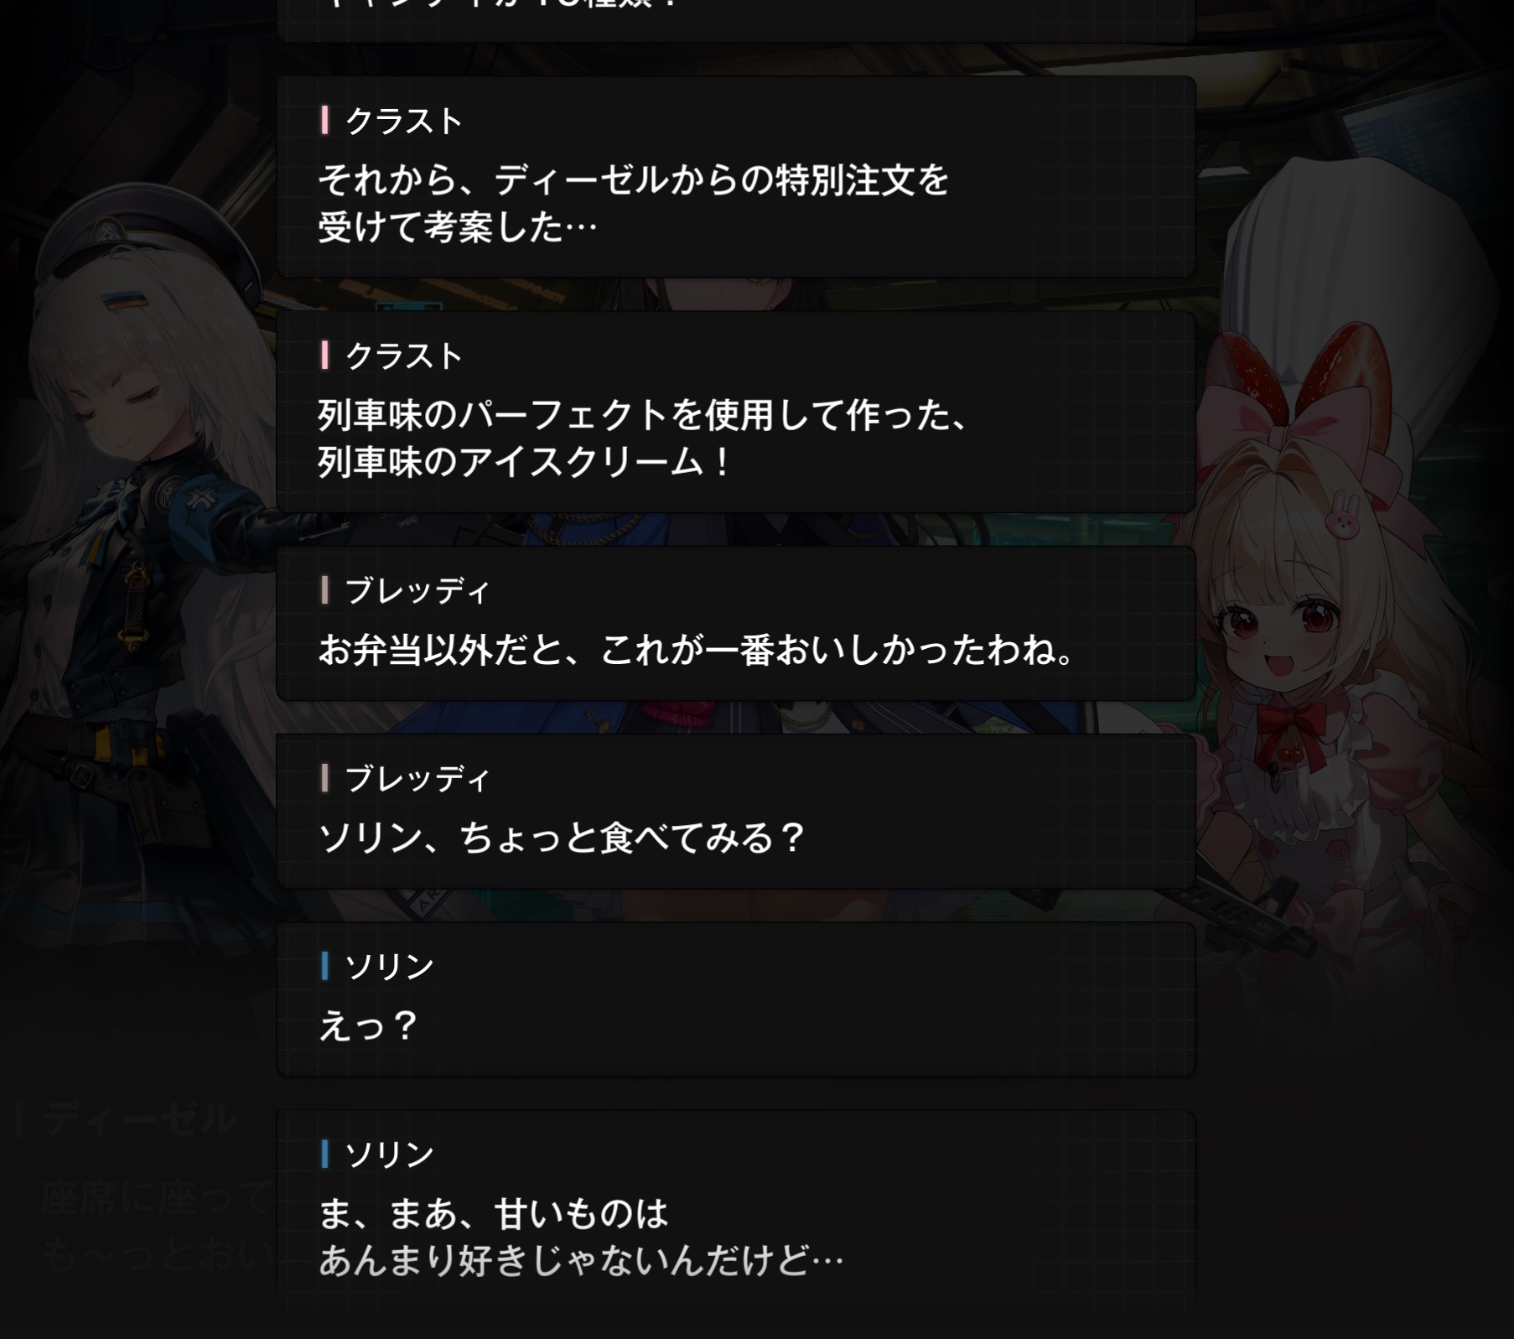
Task: Click blue marker beside ソリン's えっ？ line
Action: click(x=324, y=966)
